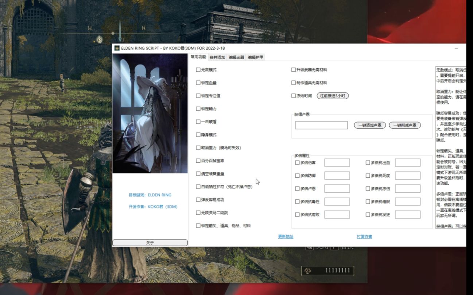Viewport: 473px width, 295px height.
Task: Toggle the 多倍防御 checkbox
Action: pos(297,176)
